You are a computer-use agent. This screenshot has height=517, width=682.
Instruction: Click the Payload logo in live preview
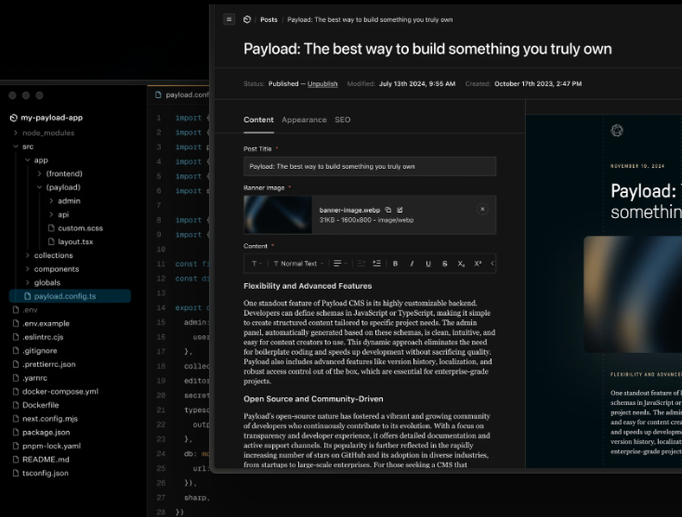pos(617,130)
